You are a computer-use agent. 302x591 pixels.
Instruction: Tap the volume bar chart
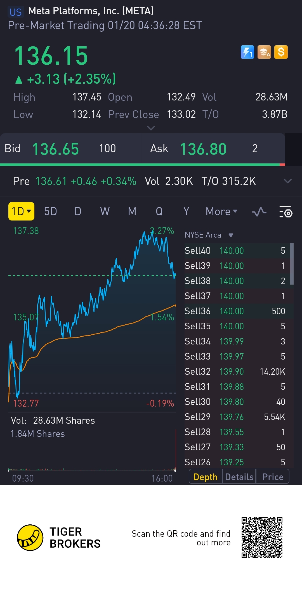[x=92, y=451]
